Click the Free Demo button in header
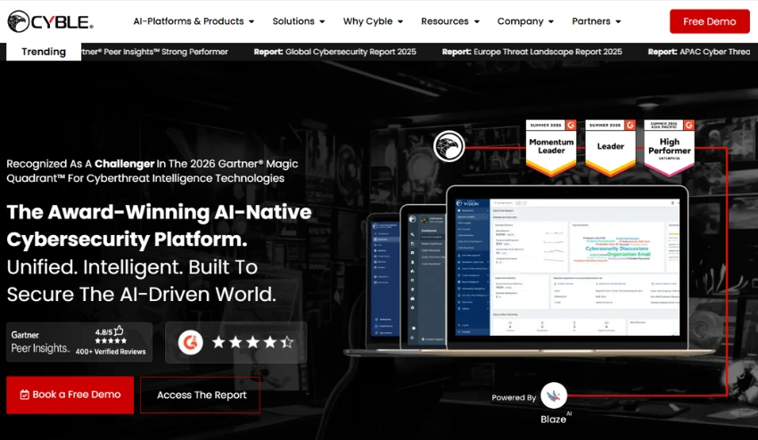The image size is (758, 440). pos(709,21)
